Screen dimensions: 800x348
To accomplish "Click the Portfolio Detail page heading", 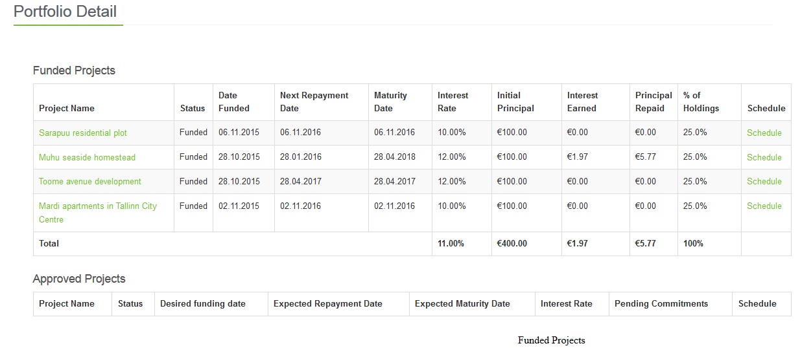I will [65, 11].
